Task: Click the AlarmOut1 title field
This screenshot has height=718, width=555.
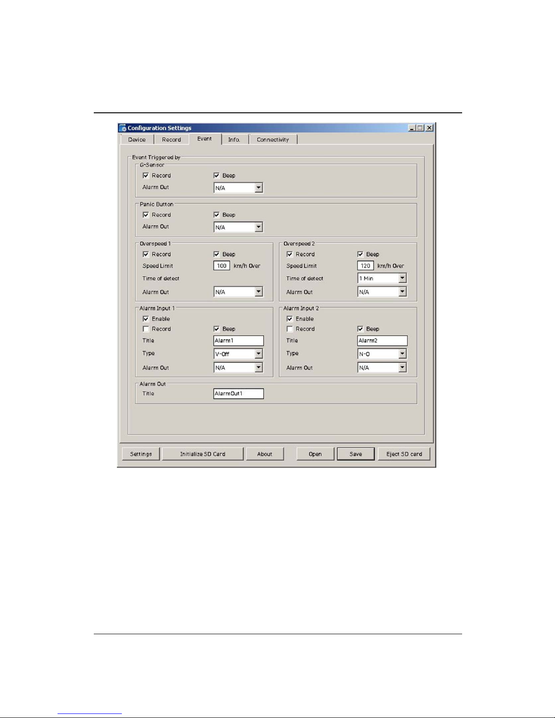Action: click(238, 394)
